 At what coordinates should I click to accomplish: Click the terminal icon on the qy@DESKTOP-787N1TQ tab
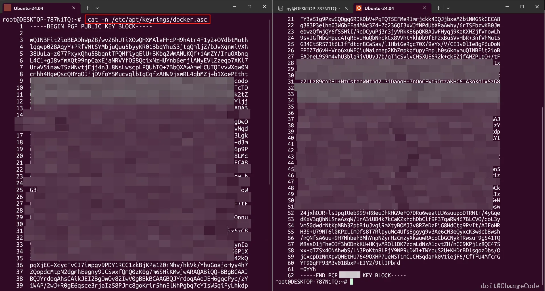coord(281,8)
